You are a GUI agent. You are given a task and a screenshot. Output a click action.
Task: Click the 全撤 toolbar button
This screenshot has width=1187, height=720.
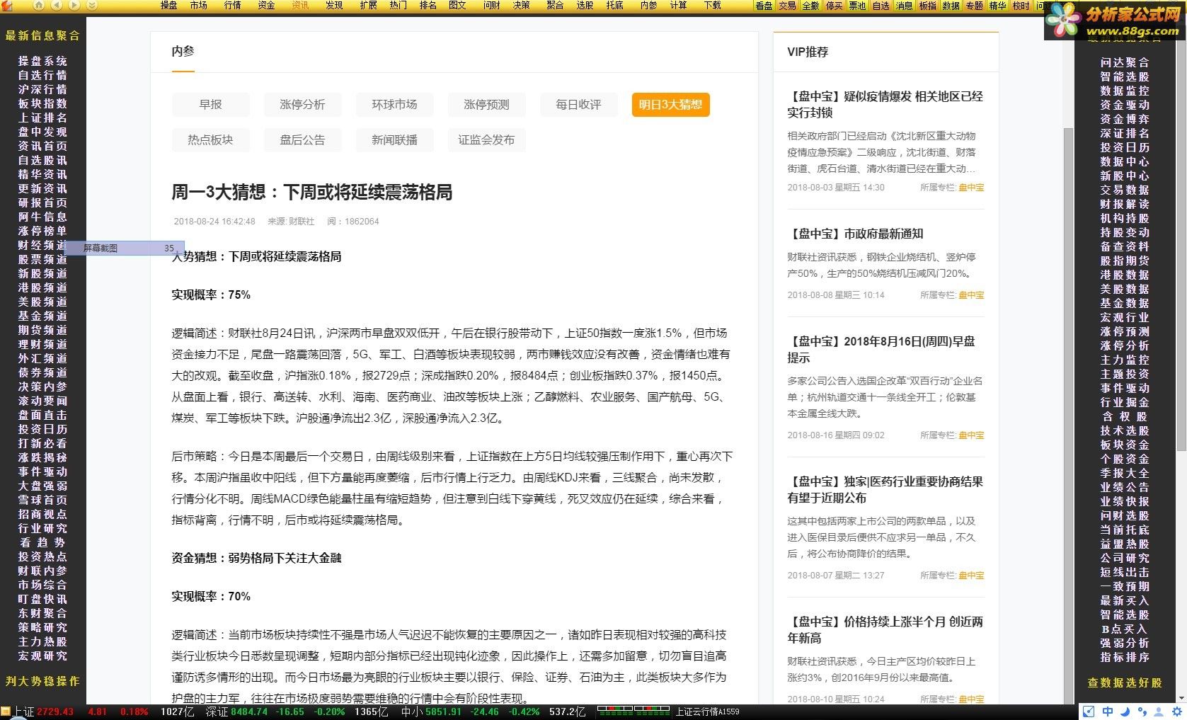point(810,6)
